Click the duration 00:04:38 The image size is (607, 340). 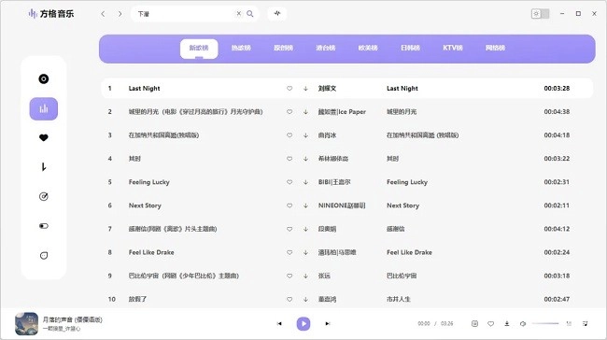(x=557, y=112)
